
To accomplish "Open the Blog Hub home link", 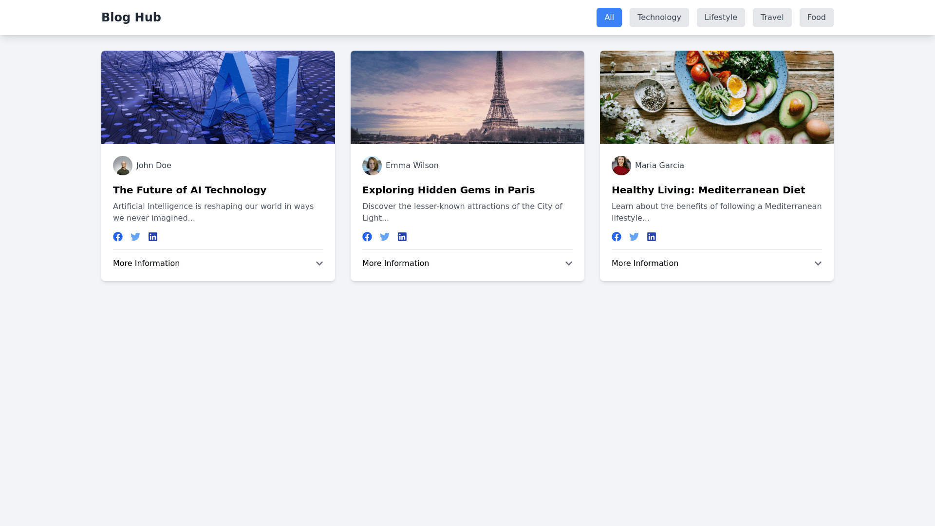I will click(131, 18).
